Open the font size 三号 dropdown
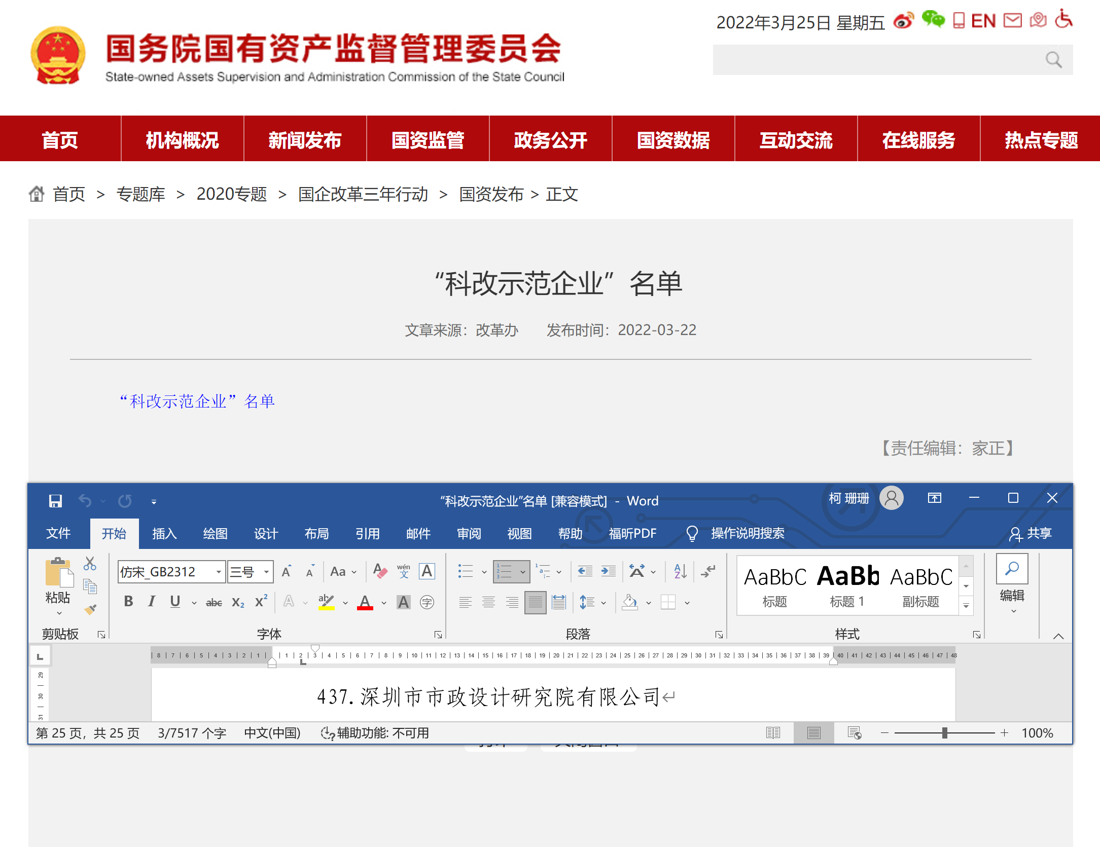 pos(266,572)
